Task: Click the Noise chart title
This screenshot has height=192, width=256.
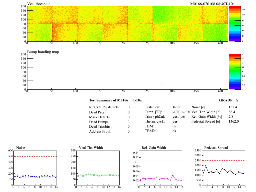Action: [x=21, y=148]
